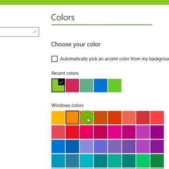Choose the navy blue Windows color

(x=72, y=146)
